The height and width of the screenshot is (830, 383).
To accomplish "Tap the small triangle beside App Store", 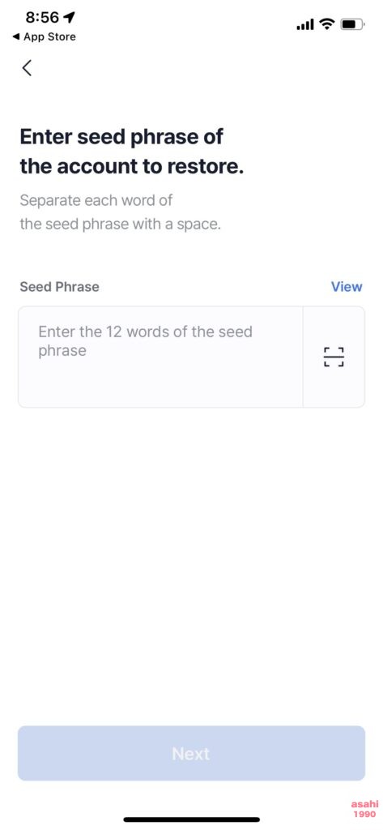I will click(x=16, y=36).
